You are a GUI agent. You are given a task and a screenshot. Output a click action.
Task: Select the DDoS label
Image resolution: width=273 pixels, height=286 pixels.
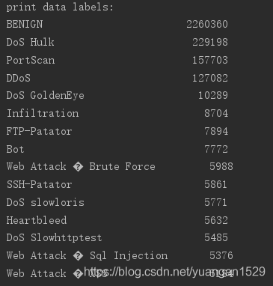[19, 78]
